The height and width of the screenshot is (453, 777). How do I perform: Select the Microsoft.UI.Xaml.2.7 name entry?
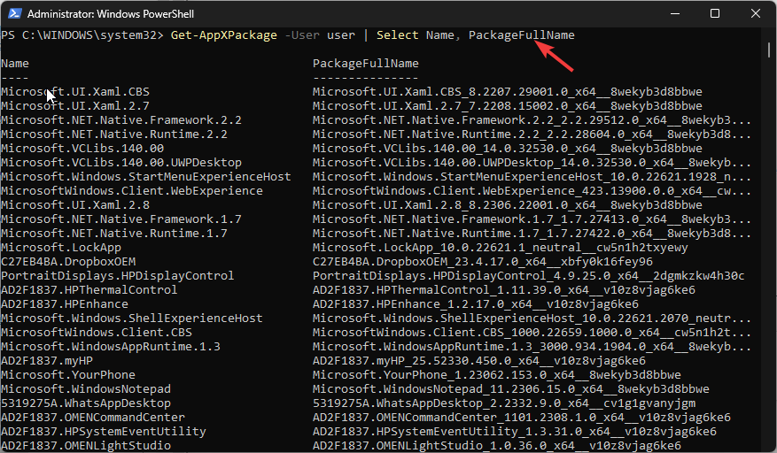click(x=75, y=105)
